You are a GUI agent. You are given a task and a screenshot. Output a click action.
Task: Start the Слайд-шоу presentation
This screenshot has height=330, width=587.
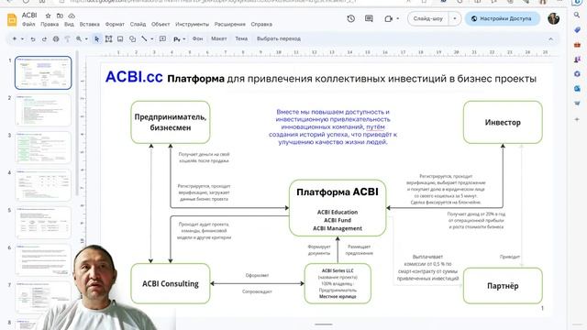[428, 18]
